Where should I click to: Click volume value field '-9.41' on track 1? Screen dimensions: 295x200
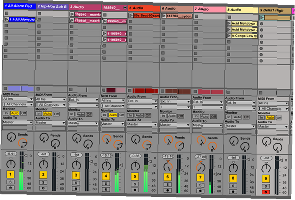pos(11,154)
